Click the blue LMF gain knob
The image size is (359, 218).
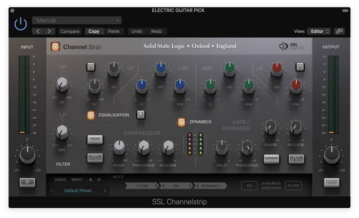(161, 69)
